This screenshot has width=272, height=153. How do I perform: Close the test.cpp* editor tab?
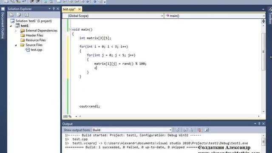click(79, 9)
